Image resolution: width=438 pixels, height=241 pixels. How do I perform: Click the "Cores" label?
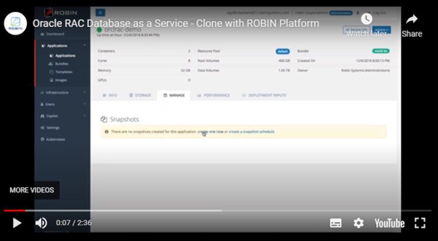[102, 61]
